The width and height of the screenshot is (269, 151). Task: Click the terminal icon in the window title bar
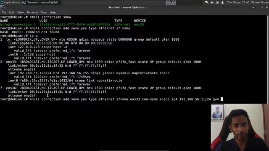tap(2, 8)
